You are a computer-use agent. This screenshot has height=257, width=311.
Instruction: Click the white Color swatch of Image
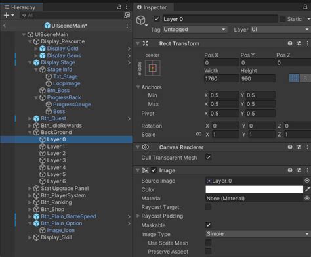click(x=255, y=189)
